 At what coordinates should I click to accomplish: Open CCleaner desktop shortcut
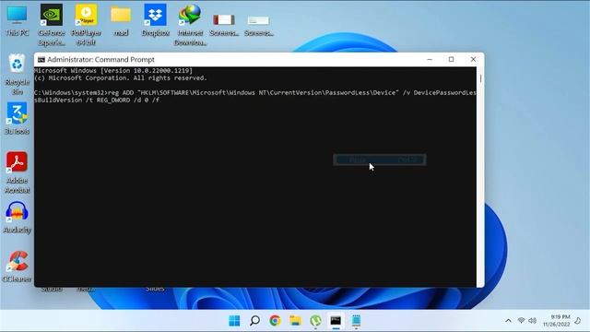pos(17,267)
